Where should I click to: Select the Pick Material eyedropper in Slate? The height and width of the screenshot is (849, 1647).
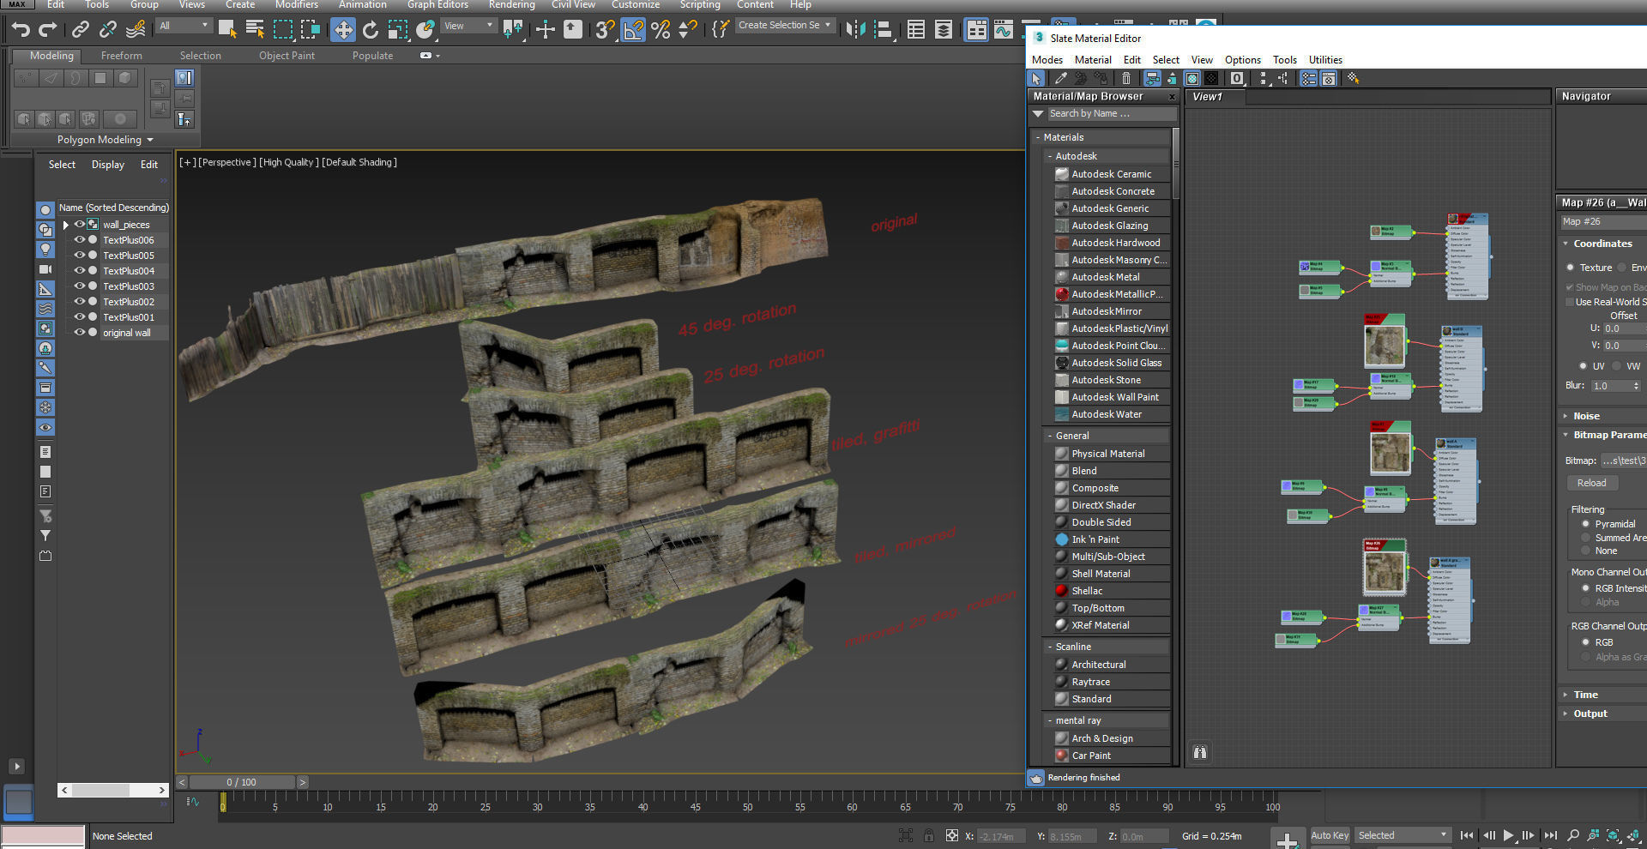pyautogui.click(x=1060, y=78)
